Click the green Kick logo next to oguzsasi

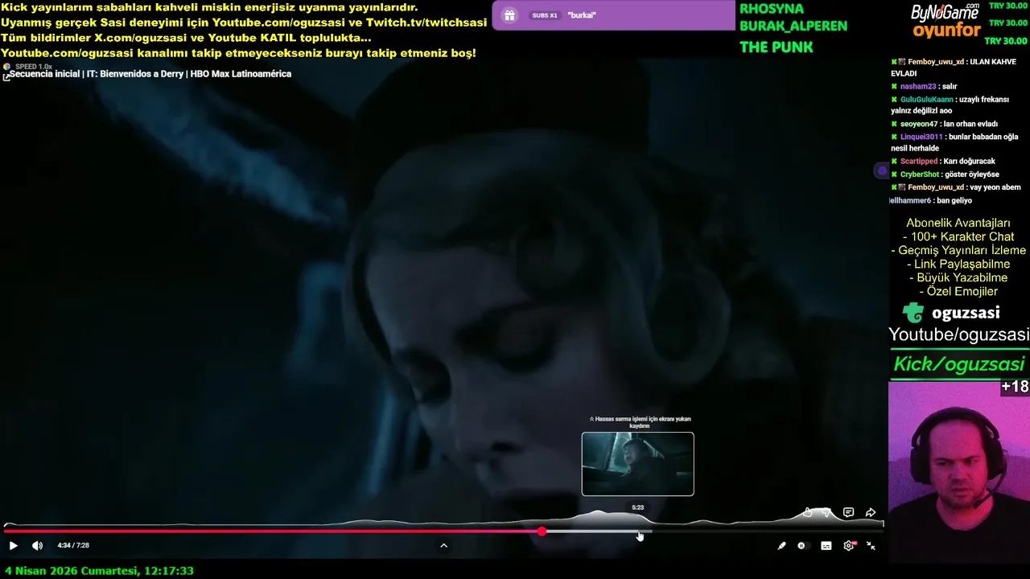(913, 313)
